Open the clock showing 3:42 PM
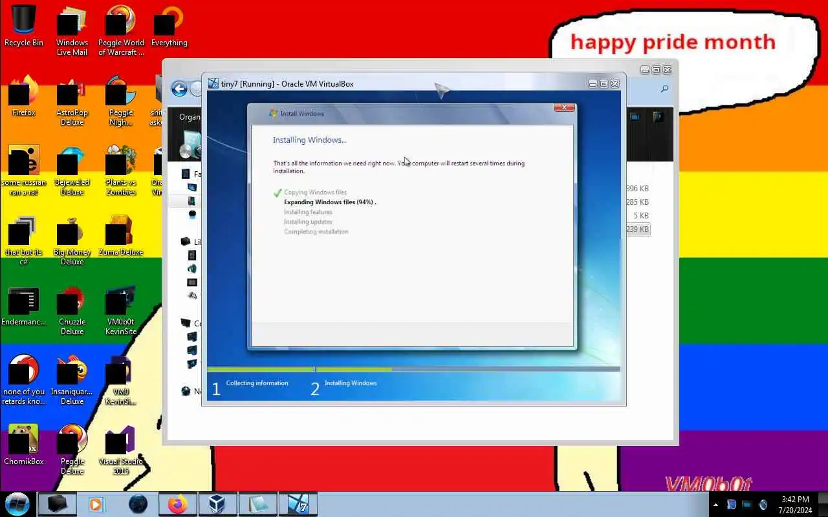The height and width of the screenshot is (517, 828). pyautogui.click(x=795, y=505)
